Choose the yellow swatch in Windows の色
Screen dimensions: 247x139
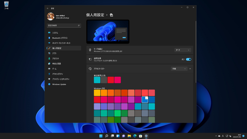[97, 93]
